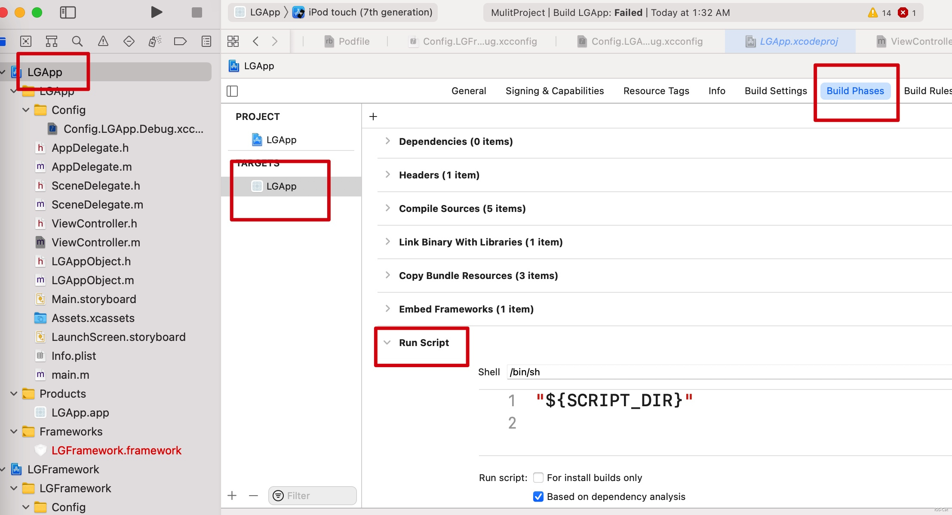Collapse the Run Script phase

point(387,343)
